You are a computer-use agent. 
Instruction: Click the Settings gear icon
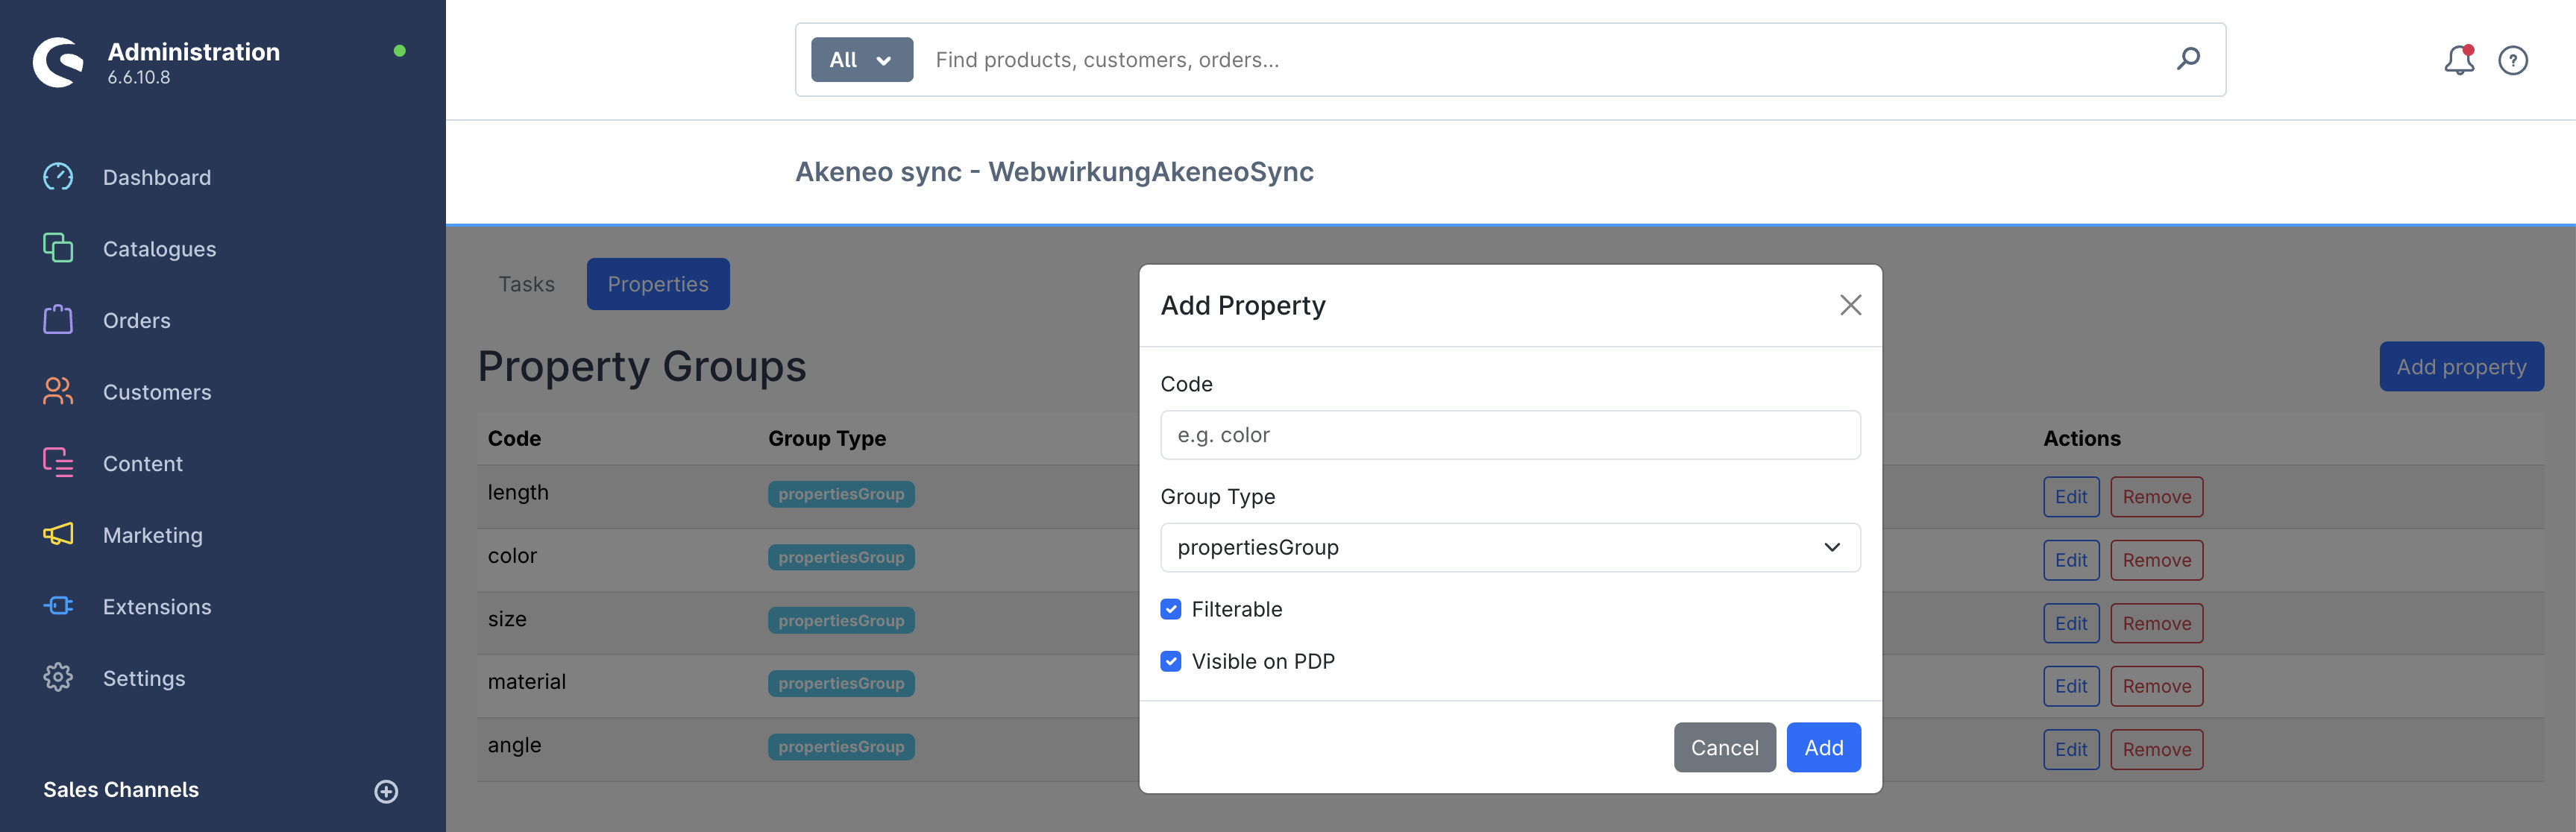[58, 678]
